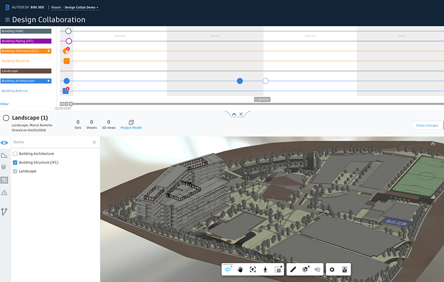Open the Measure ruler tool
This screenshot has height=282, width=444.
[x=293, y=269]
